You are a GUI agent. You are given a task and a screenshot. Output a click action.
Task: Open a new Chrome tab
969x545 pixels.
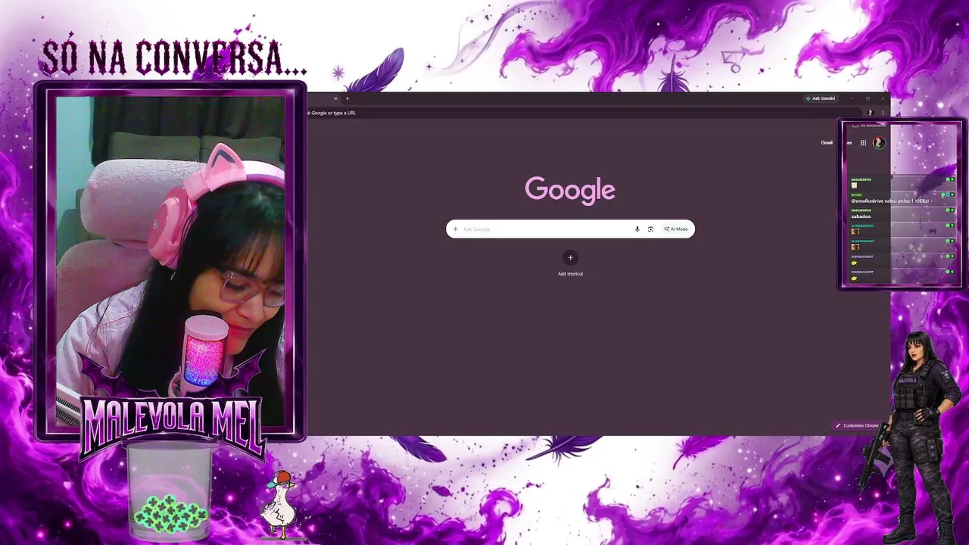coord(347,98)
